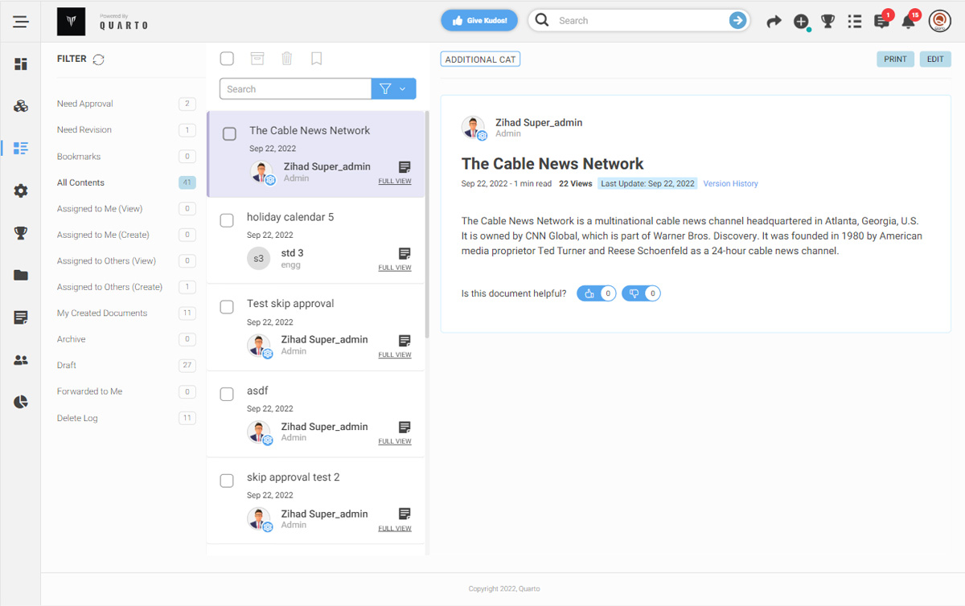Click the trash delete toolbar icon

click(287, 58)
